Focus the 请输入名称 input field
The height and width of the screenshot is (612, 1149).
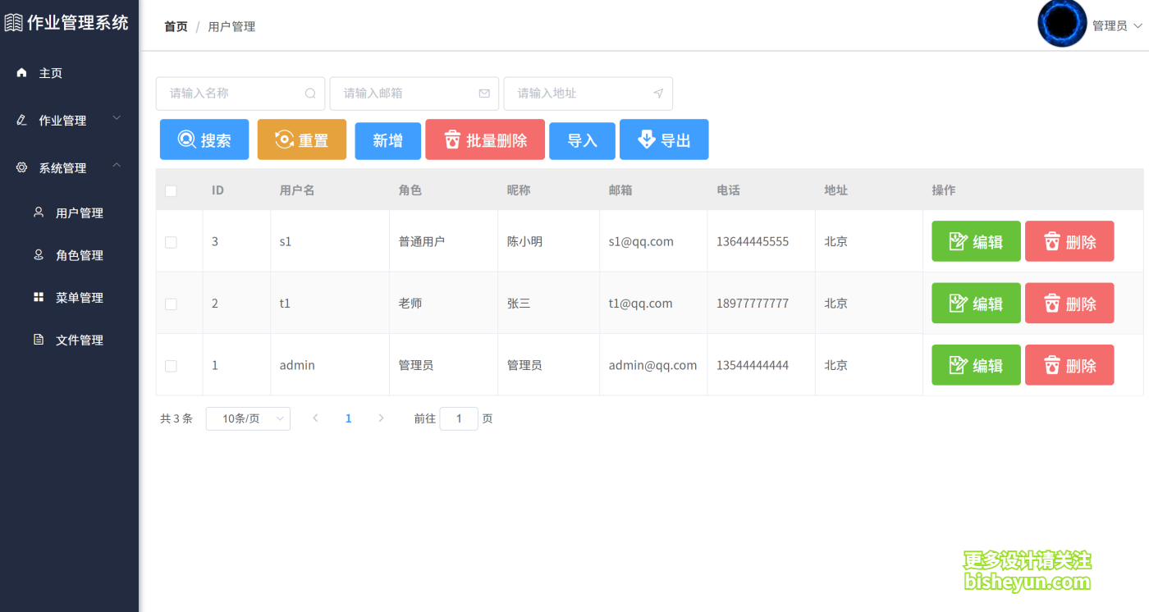[240, 94]
